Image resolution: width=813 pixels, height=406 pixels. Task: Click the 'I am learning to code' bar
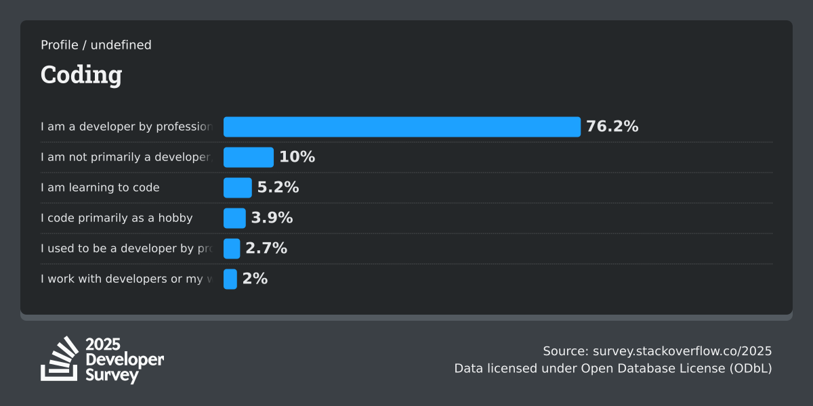point(237,187)
